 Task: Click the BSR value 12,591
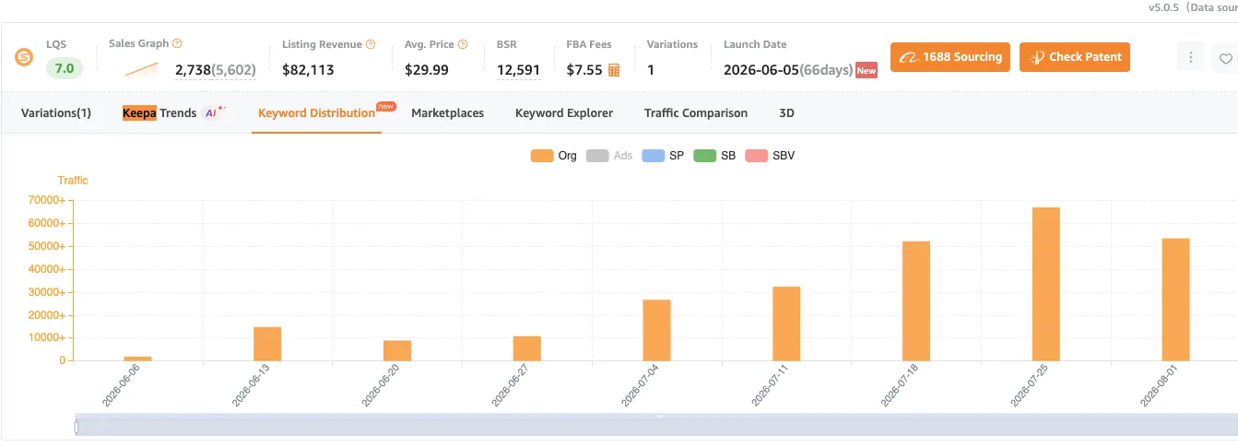point(518,70)
